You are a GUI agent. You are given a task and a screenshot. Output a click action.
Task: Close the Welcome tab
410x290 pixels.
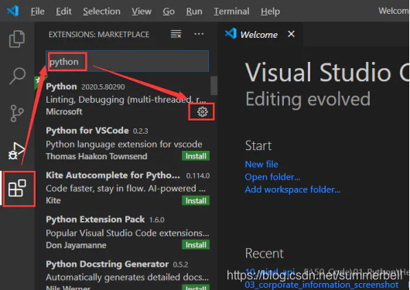pyautogui.click(x=291, y=34)
